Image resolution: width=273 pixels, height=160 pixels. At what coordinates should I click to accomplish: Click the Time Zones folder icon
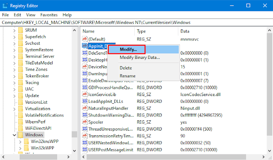[20, 69]
